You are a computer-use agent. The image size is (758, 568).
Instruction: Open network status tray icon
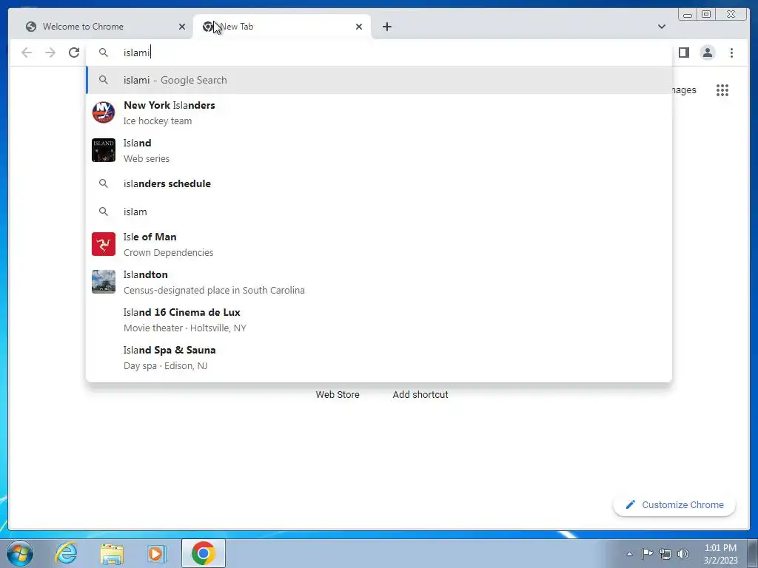pyautogui.click(x=665, y=554)
